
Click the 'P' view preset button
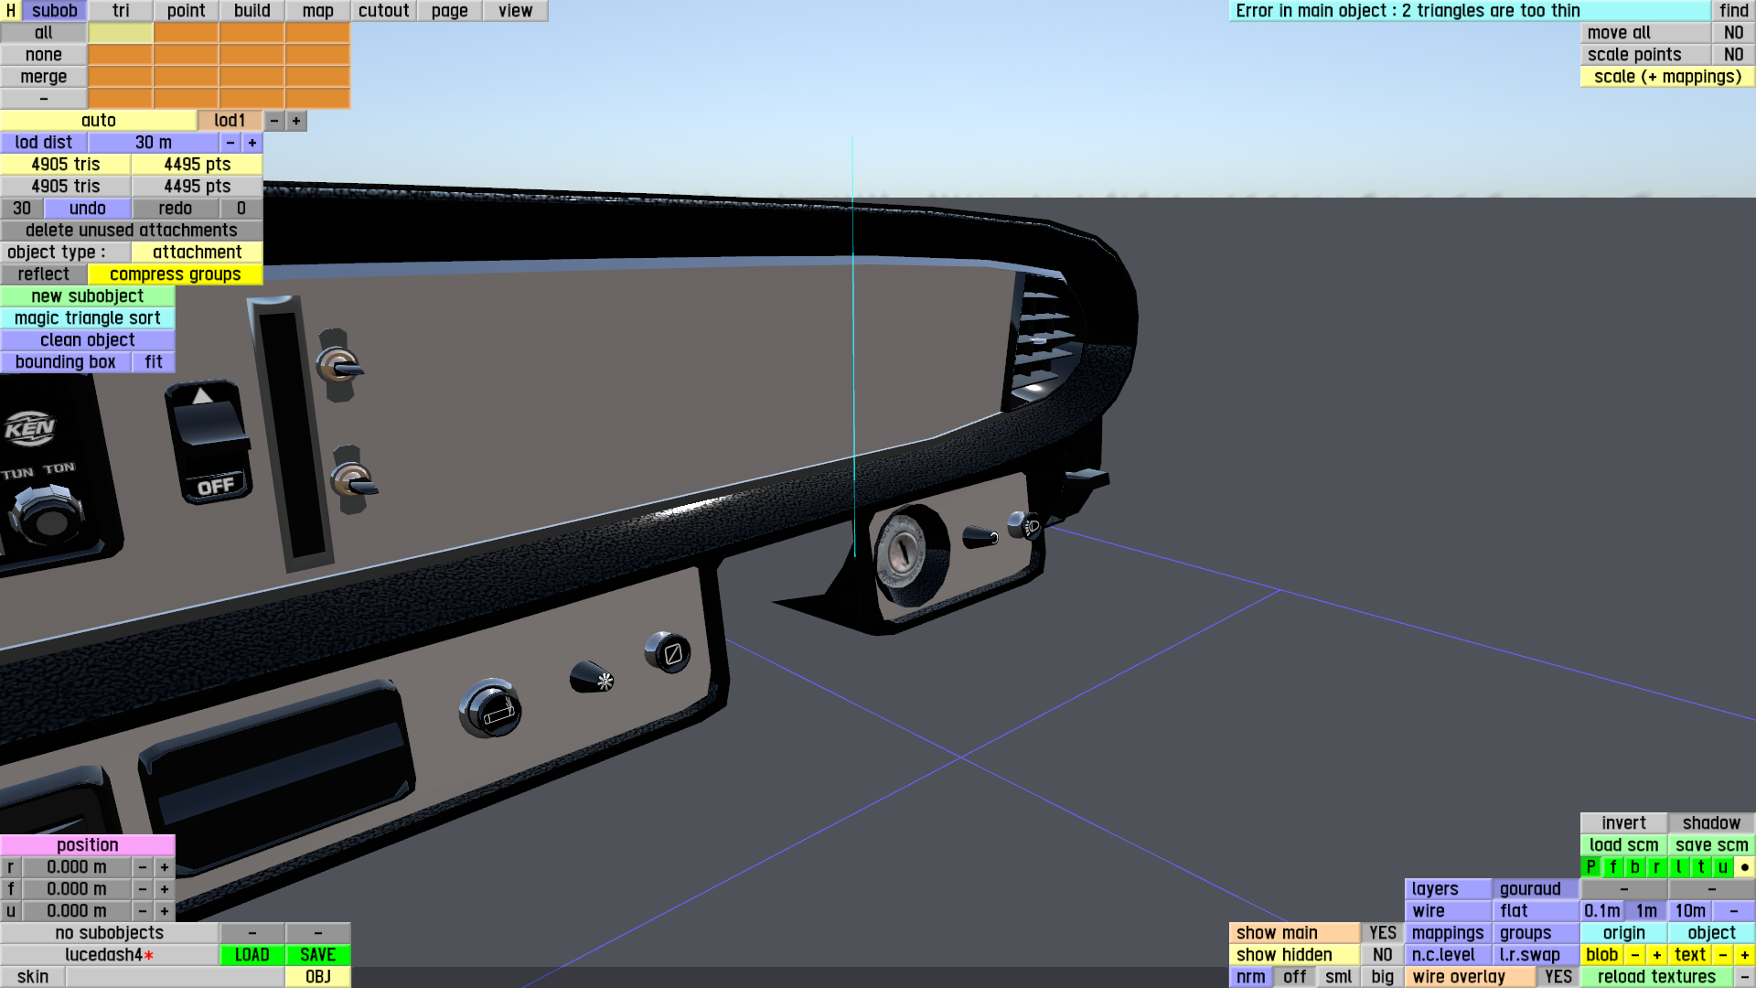coord(1590,866)
